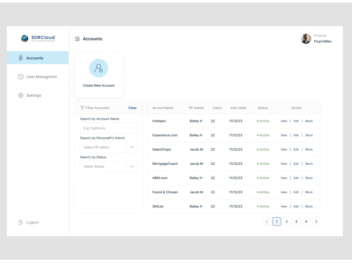Edit the Hubspot account

click(296, 121)
